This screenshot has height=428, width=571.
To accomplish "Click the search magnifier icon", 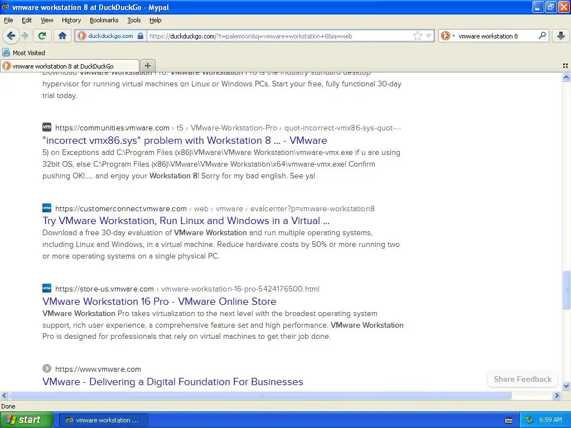I will tap(542, 35).
